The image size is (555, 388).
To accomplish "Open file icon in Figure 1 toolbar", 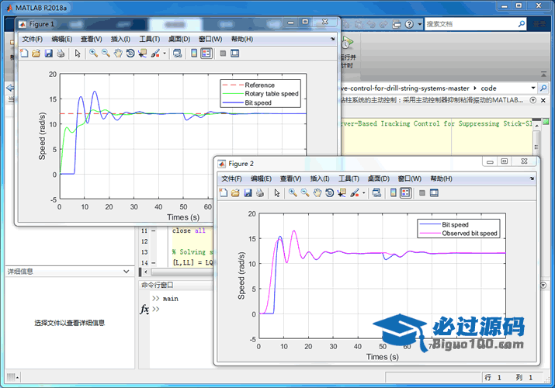I will [36, 54].
